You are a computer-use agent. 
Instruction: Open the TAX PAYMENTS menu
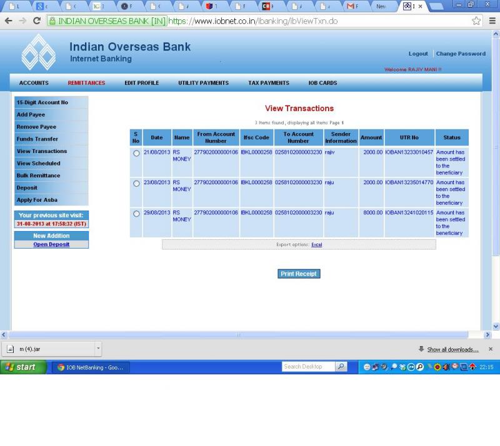pyautogui.click(x=269, y=83)
